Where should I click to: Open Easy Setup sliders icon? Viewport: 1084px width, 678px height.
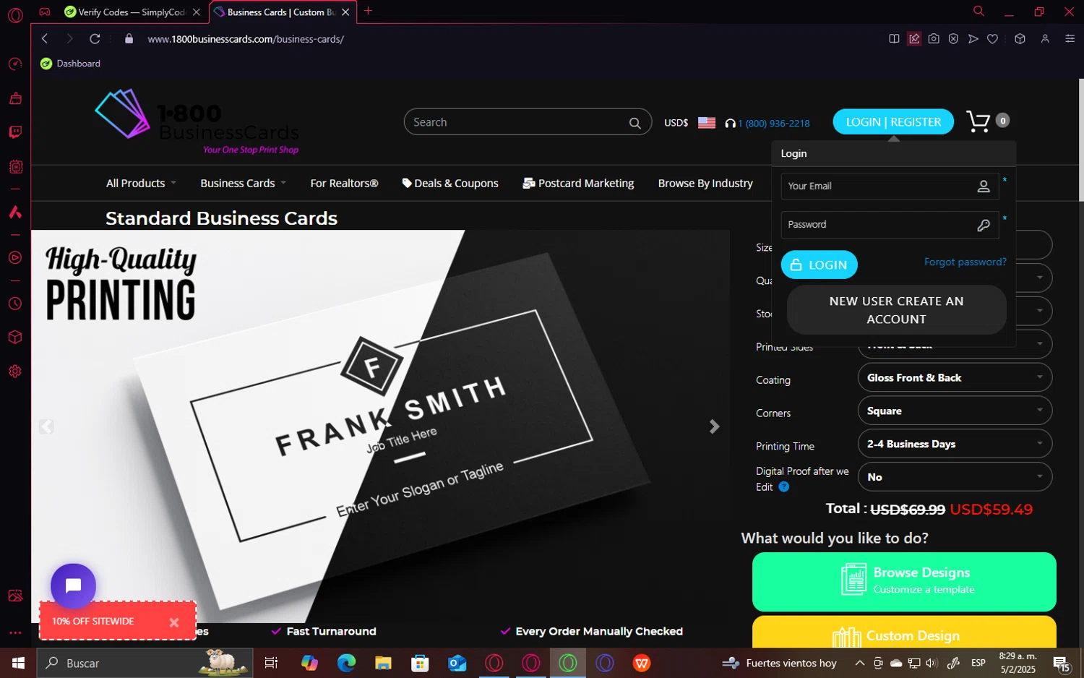[x=1070, y=39]
